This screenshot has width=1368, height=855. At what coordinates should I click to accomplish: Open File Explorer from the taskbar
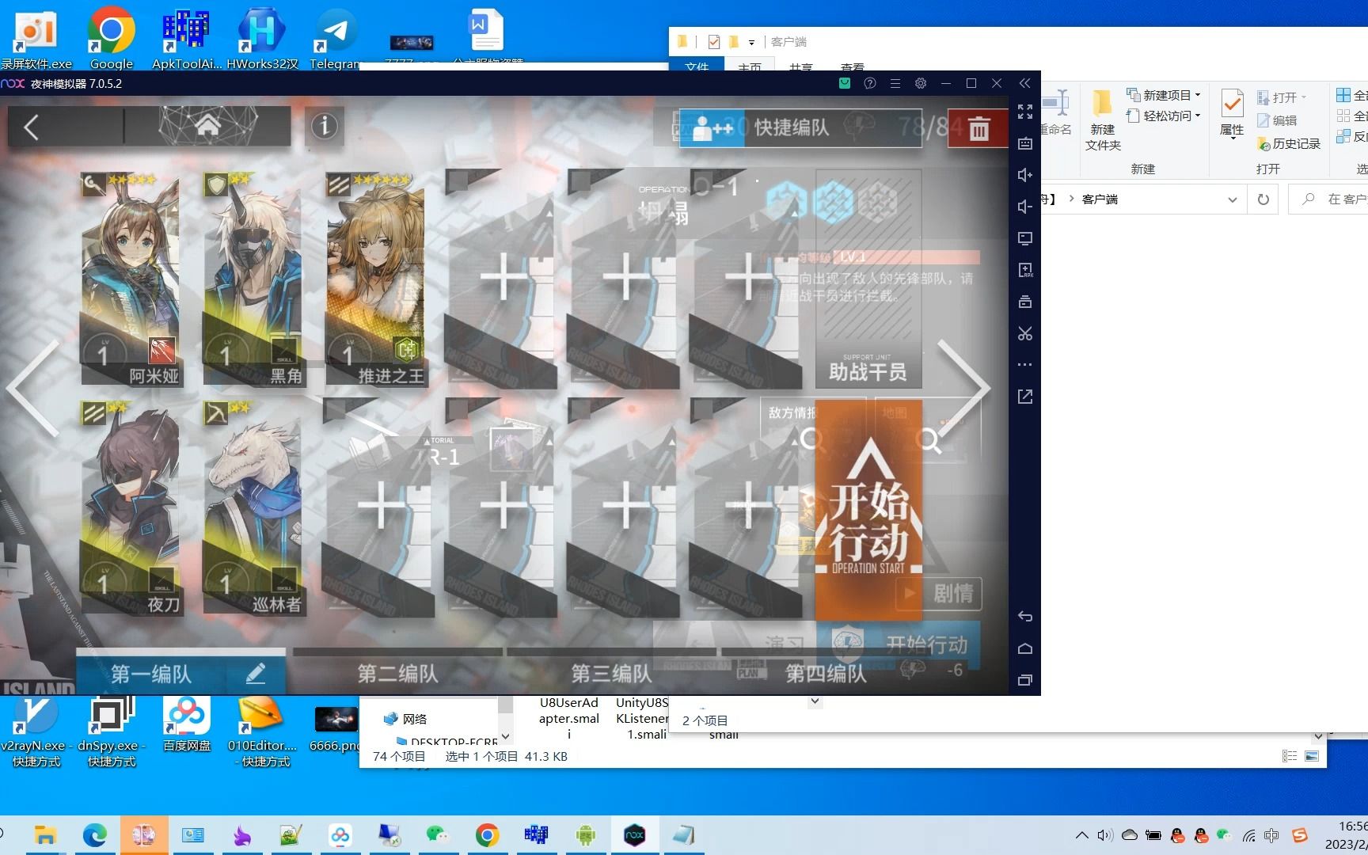point(45,835)
